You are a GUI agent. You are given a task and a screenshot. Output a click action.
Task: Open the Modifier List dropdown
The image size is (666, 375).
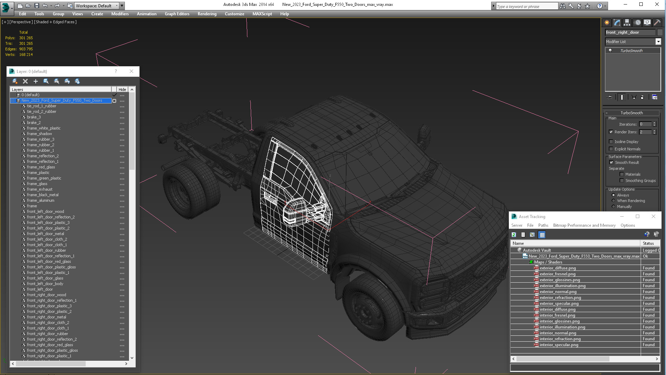[658, 42]
